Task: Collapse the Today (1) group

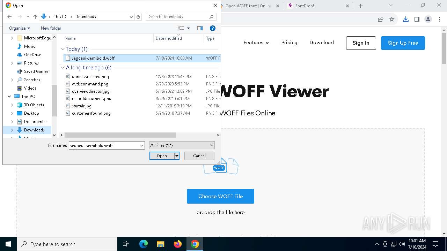Action: pyautogui.click(x=63, y=49)
